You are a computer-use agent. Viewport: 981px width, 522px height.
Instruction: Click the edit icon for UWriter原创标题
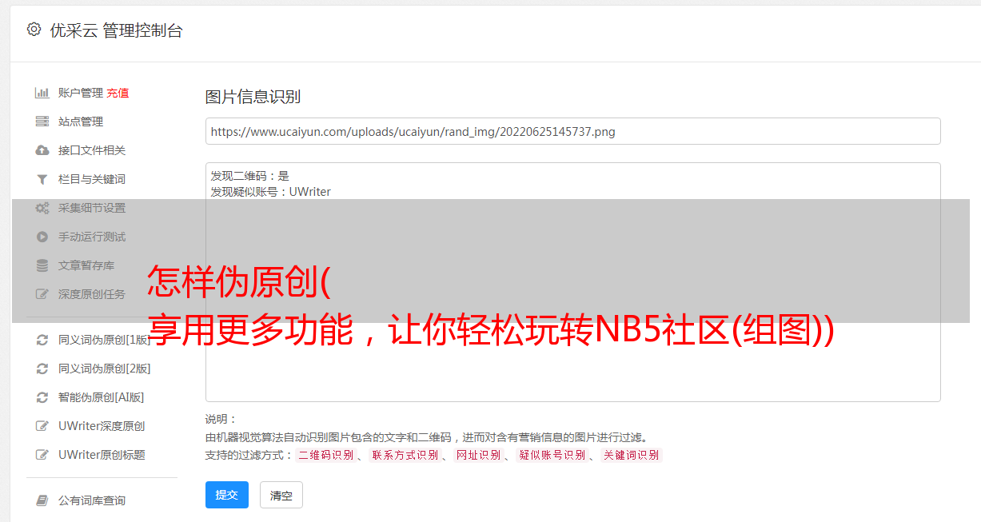pyautogui.click(x=42, y=455)
